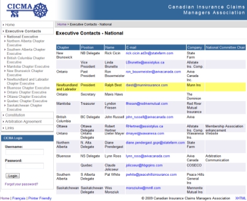Email Rick Cicin at his statefarm address
Viewport: 247px width, 201px height.
149,53
